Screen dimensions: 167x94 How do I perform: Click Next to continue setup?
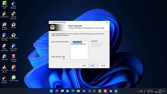pyautogui.click(x=93, y=66)
